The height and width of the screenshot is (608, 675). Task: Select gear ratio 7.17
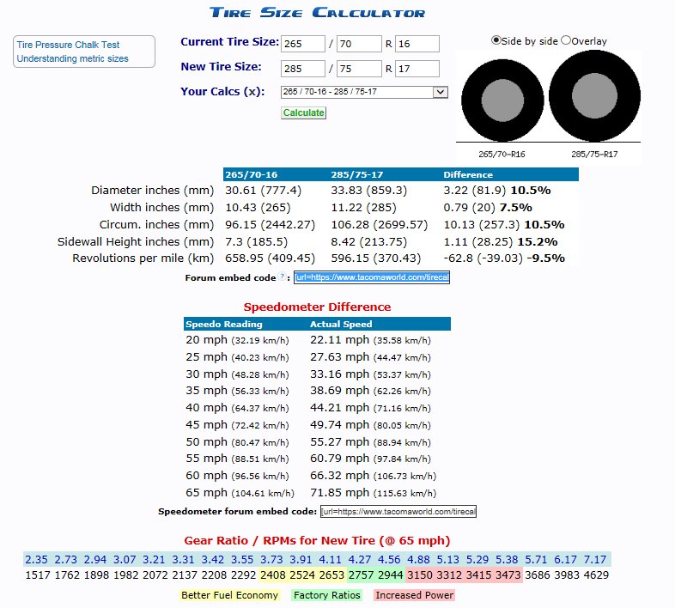[595, 560]
